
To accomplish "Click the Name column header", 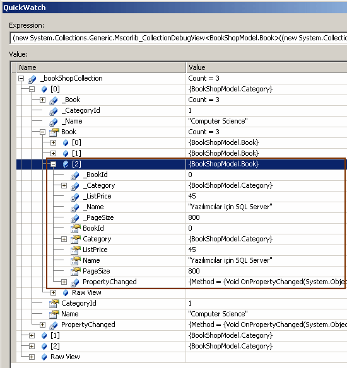I will click(101, 67).
